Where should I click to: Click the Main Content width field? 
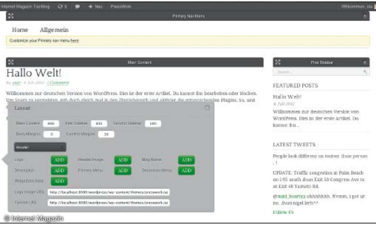coord(51,123)
